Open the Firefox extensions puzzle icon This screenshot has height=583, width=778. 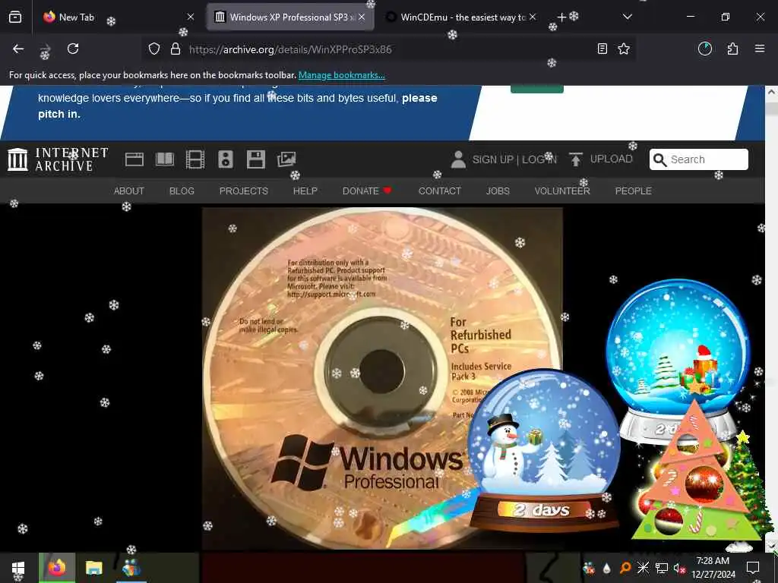coord(732,49)
